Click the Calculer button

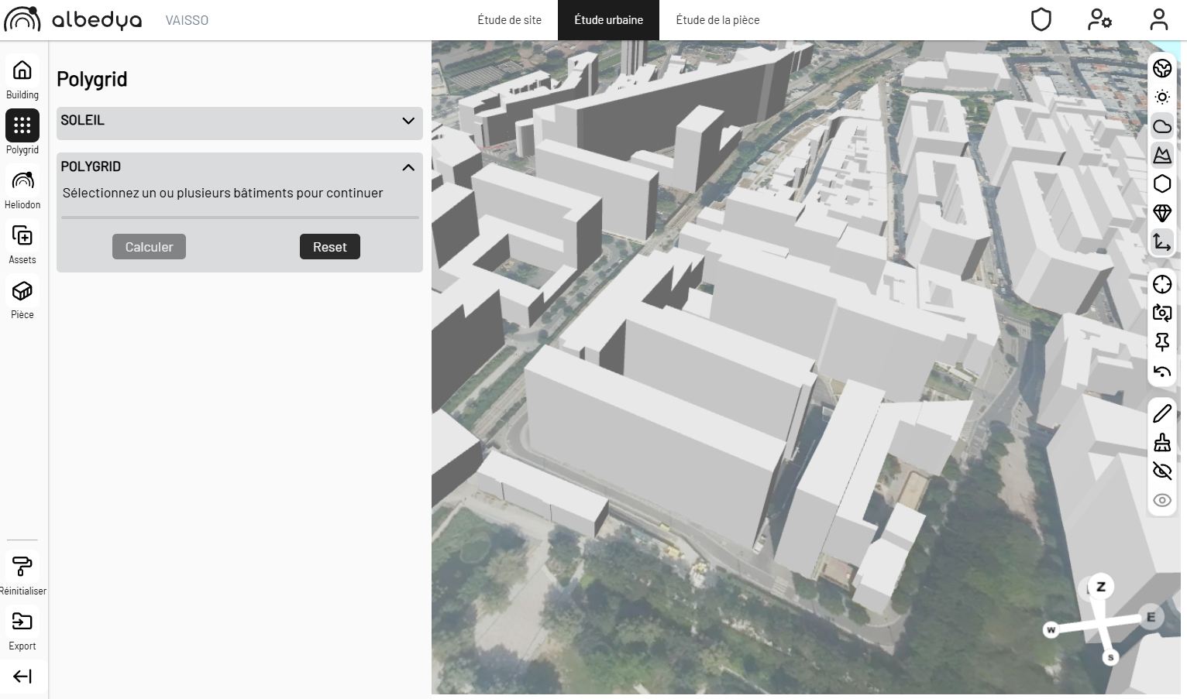149,247
